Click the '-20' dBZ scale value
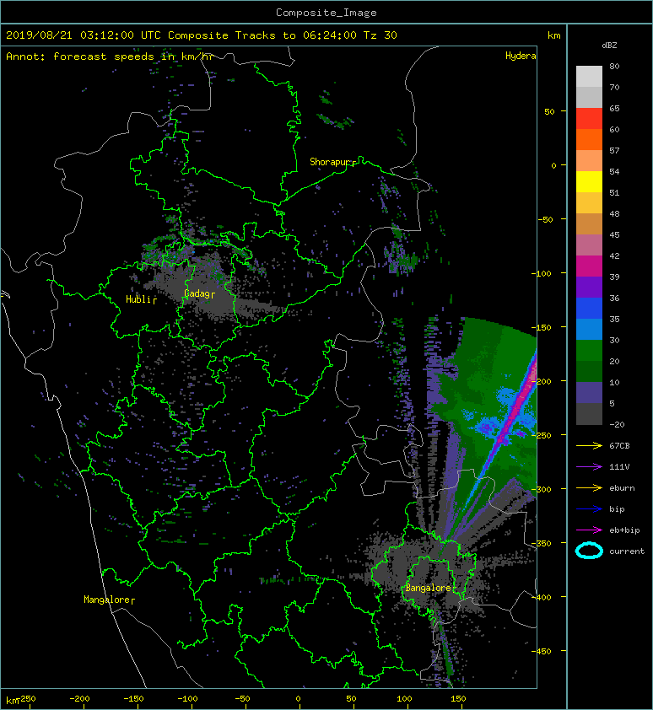 [x=617, y=425]
